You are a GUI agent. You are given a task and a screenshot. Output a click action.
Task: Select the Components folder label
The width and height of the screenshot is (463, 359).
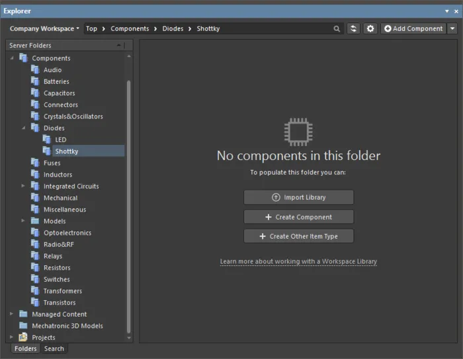tap(51, 58)
